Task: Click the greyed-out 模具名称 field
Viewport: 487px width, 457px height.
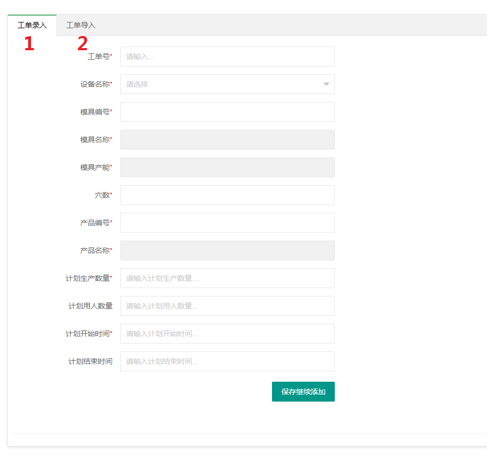Action: pos(227,140)
